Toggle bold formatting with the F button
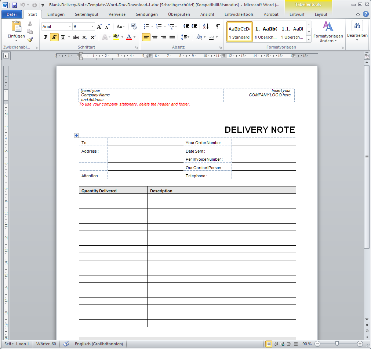The height and width of the screenshot is (349, 371). coord(46,37)
